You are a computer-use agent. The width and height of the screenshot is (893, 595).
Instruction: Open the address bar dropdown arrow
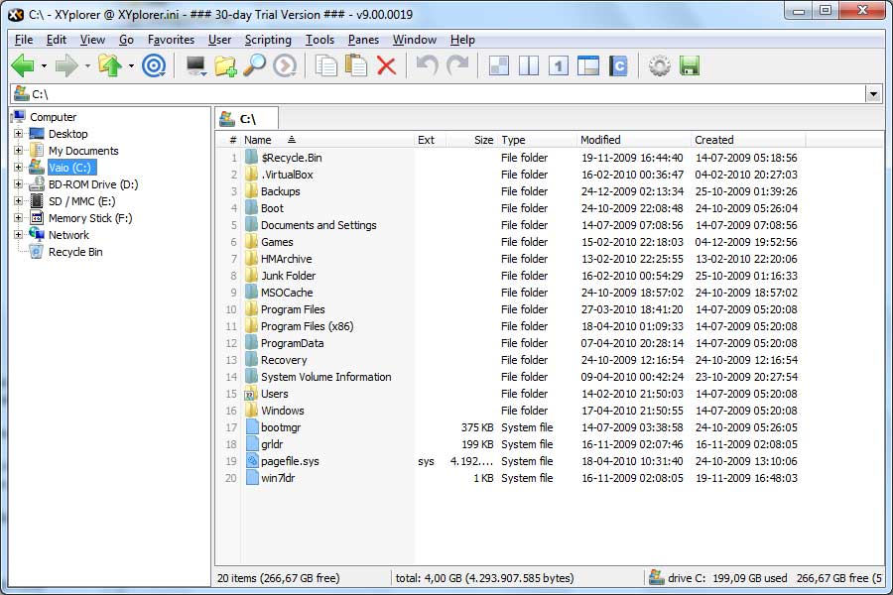tap(873, 94)
